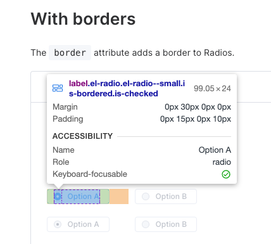Click the second-row Option A label text
The width and height of the screenshot is (271, 244).
(83, 224)
